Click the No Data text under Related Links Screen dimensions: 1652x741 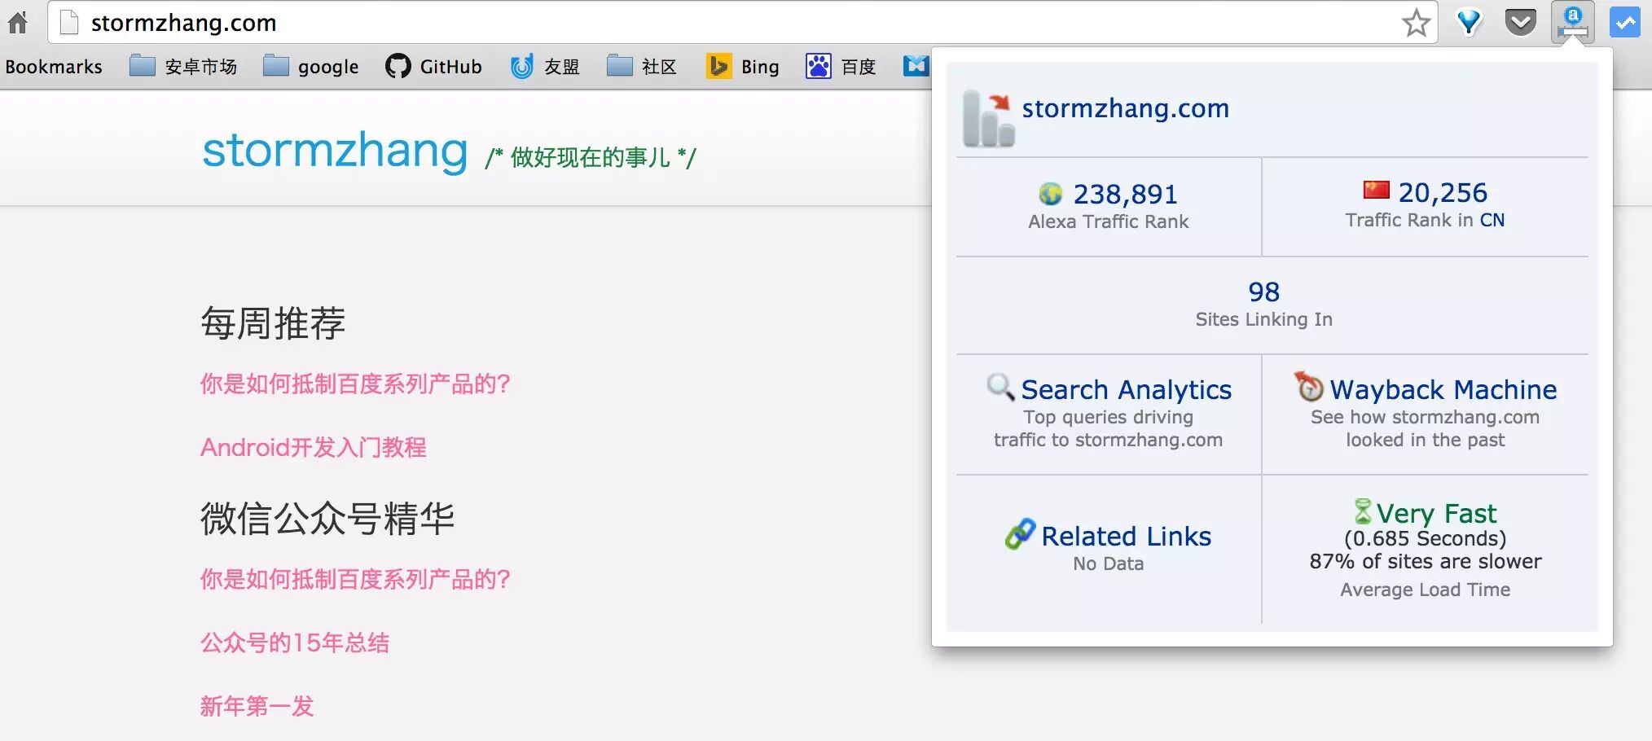(x=1109, y=563)
